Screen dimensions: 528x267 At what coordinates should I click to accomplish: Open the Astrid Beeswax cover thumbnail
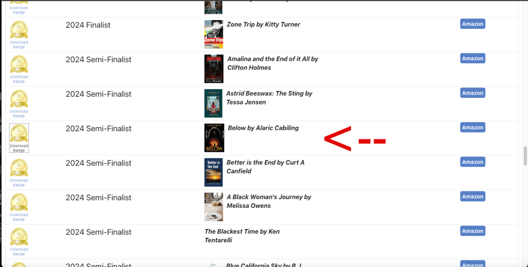pyautogui.click(x=214, y=103)
